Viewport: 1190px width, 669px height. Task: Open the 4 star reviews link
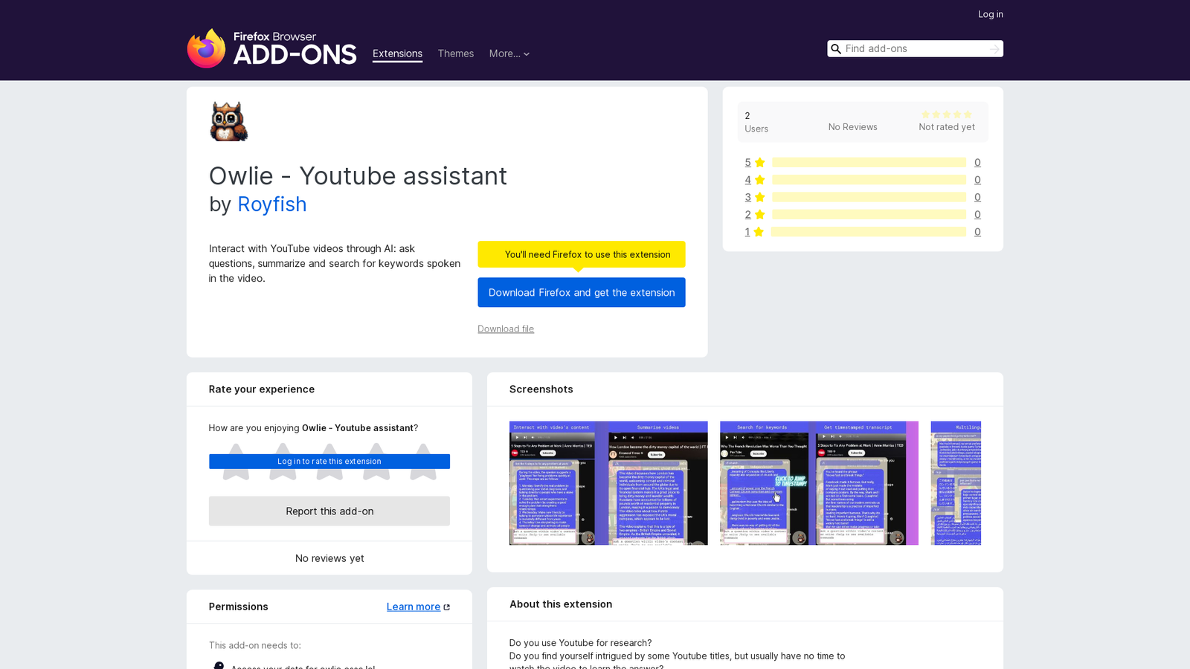point(755,180)
